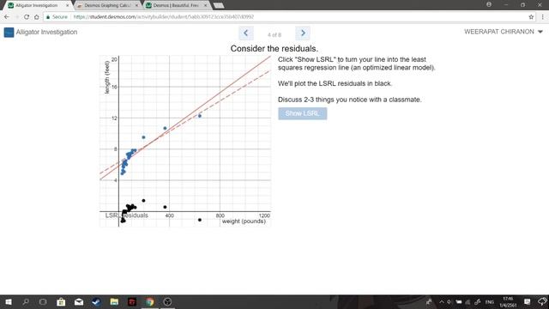Open the WEERAPAT CHIRANON account dropdown
The height and width of the screenshot is (309, 549).
(504, 32)
